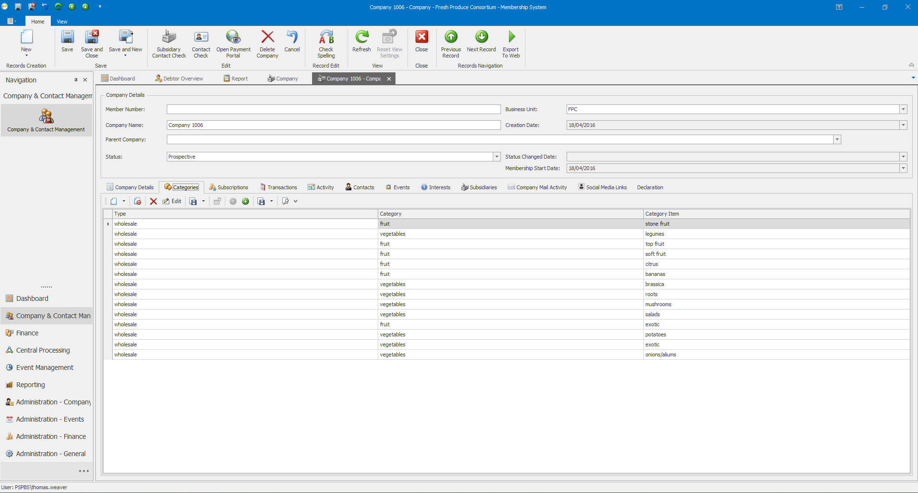
Task: Select the mushrooms row cell
Action: tap(777, 304)
